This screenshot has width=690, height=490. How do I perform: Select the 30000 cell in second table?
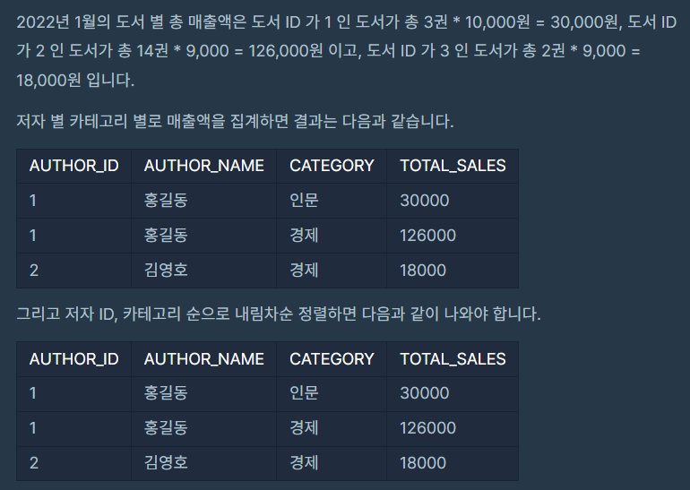pyautogui.click(x=453, y=393)
